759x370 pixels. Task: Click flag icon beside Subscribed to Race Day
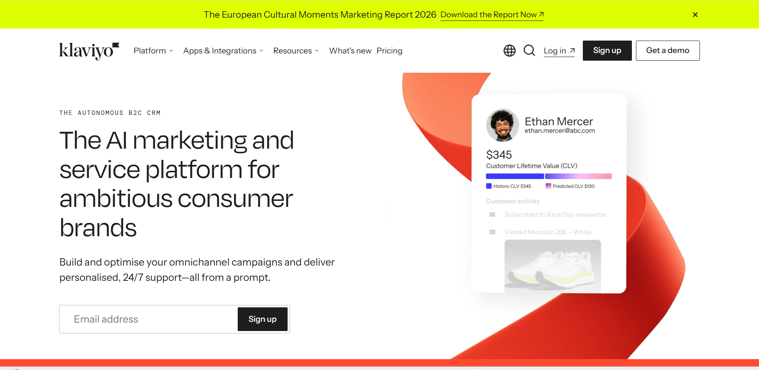tap(492, 215)
